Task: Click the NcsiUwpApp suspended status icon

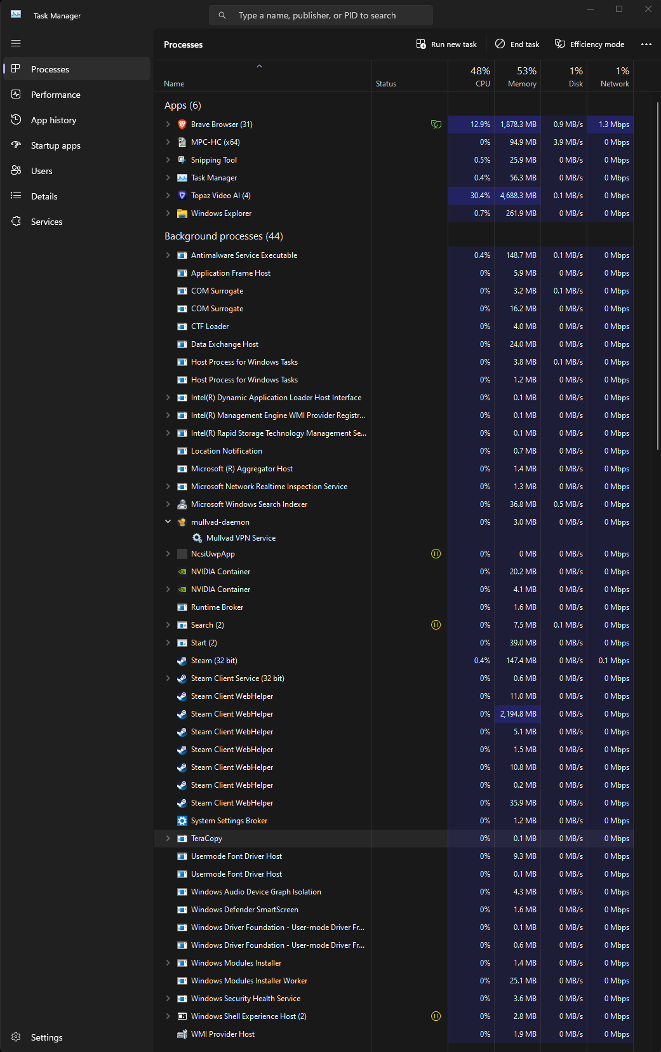Action: (x=436, y=554)
